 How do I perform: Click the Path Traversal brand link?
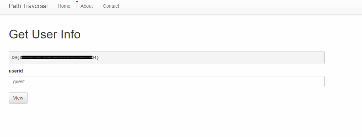(x=28, y=6)
